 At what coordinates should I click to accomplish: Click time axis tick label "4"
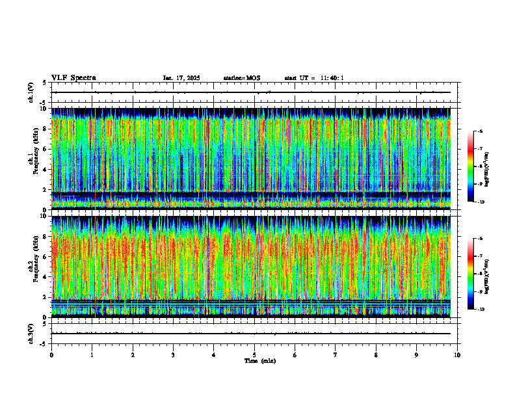(x=214, y=355)
